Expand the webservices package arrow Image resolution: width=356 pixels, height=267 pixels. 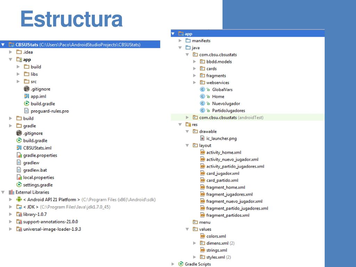click(195, 82)
